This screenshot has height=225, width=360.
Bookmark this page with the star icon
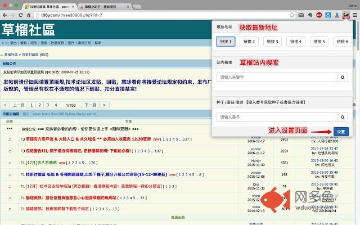pyautogui.click(x=292, y=15)
